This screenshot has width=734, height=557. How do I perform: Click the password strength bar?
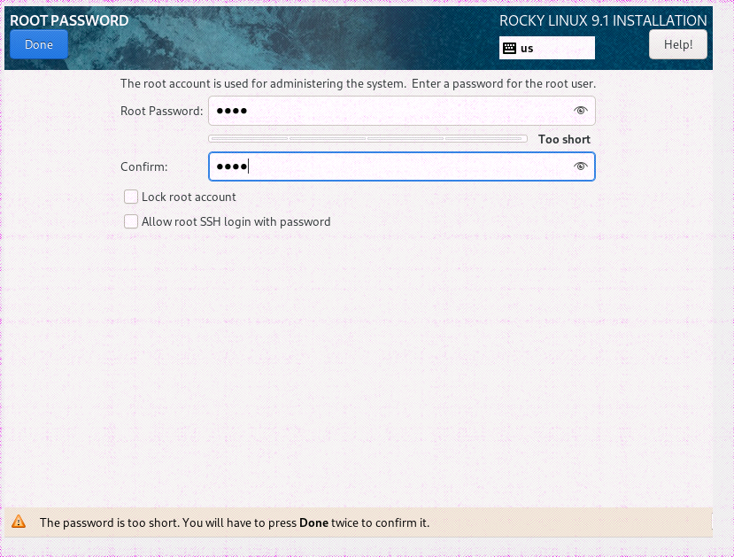367,138
